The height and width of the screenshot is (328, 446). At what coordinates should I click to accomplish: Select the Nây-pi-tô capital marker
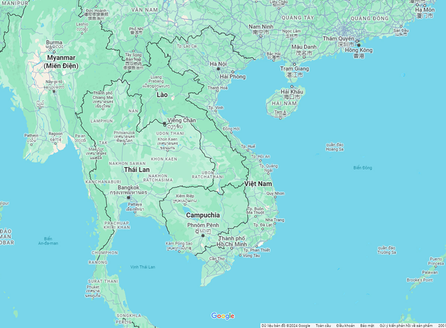(x=54, y=91)
